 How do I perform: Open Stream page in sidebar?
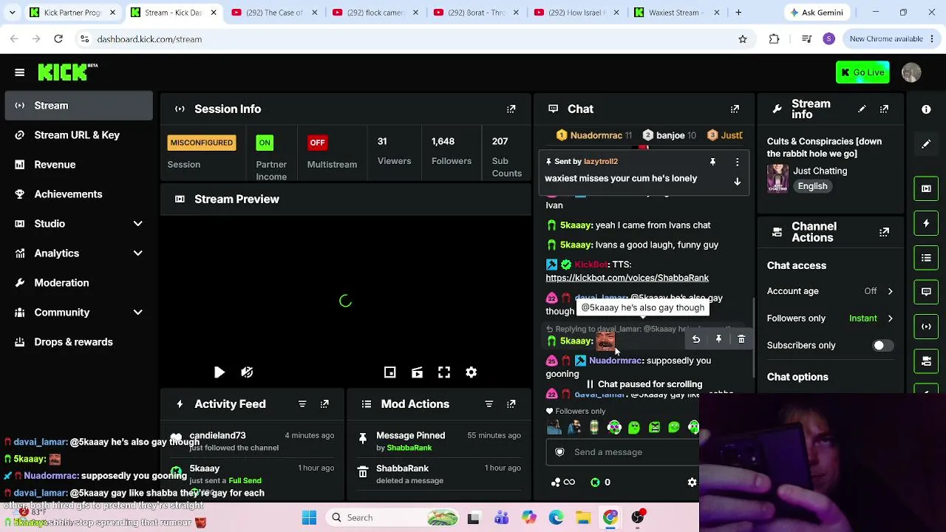point(78,106)
